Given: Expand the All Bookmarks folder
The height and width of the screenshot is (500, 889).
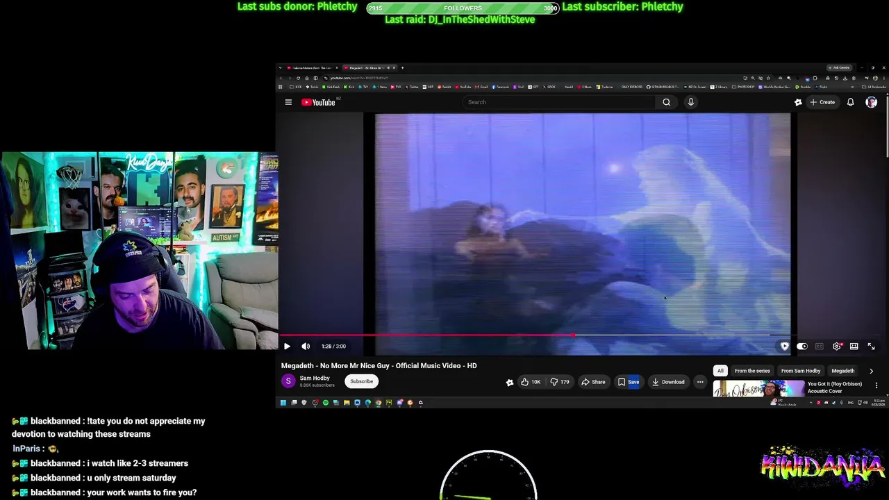Looking at the screenshot, I should (874, 87).
